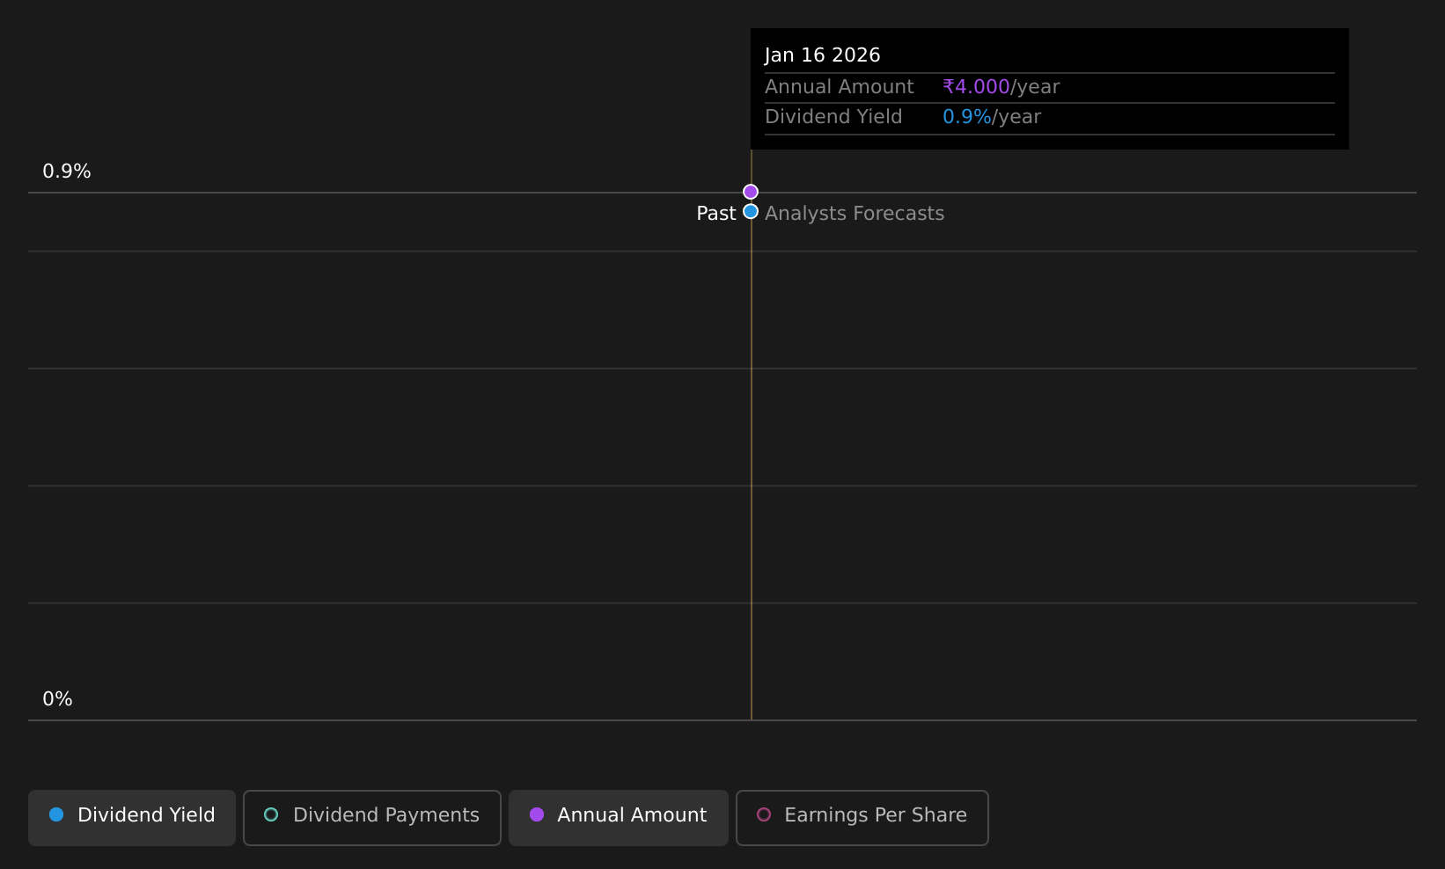Click the Past label on the chart

click(715, 214)
